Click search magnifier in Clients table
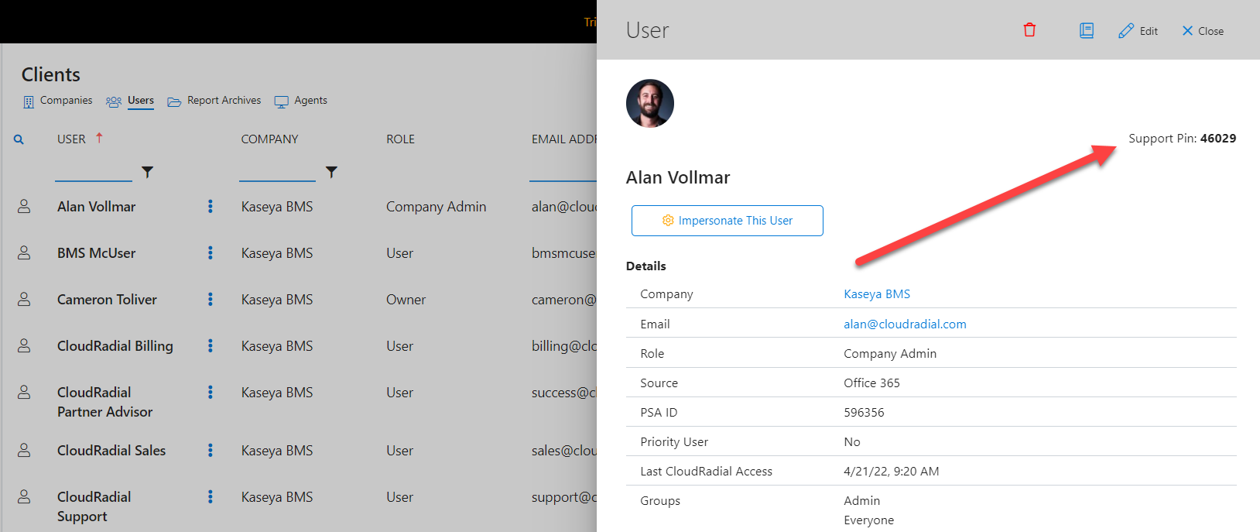The image size is (1260, 532). 19,139
